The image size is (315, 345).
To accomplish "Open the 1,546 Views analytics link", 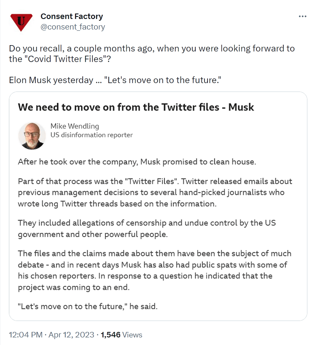I will pos(121,335).
